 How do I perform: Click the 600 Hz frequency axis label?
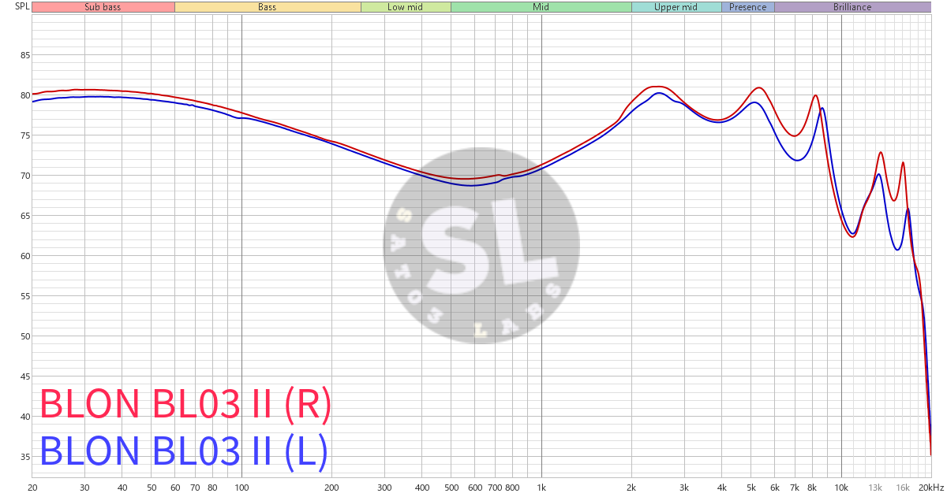coord(475,487)
